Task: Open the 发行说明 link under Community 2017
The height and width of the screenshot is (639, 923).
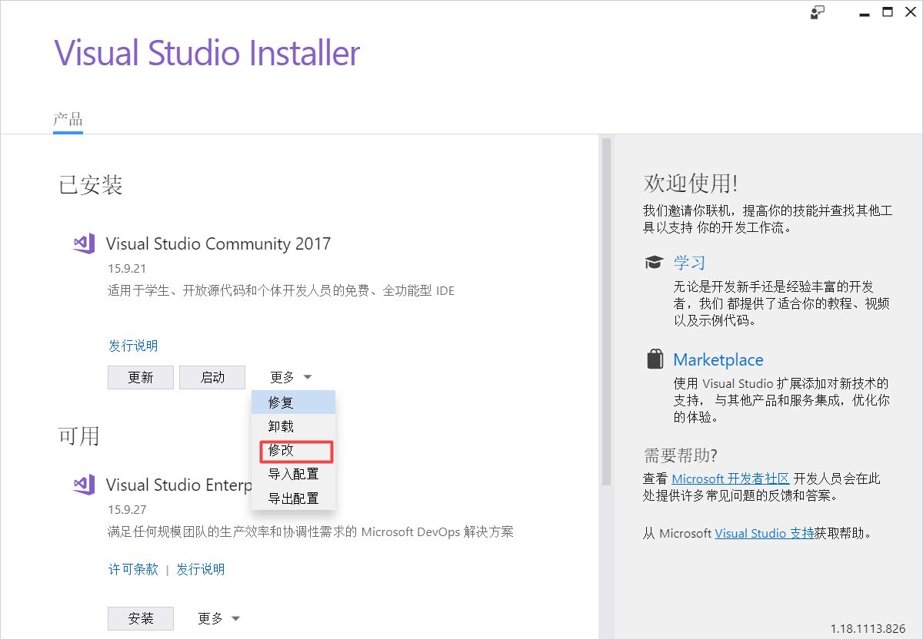Action: (x=134, y=346)
